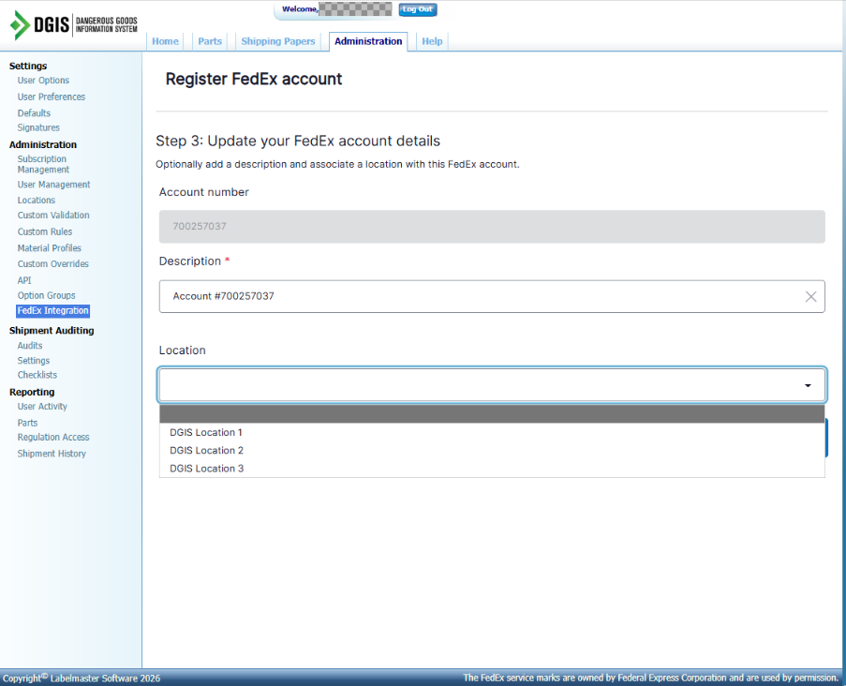Open Checklists under Shipment Auditing
The image size is (846, 686).
37,375
